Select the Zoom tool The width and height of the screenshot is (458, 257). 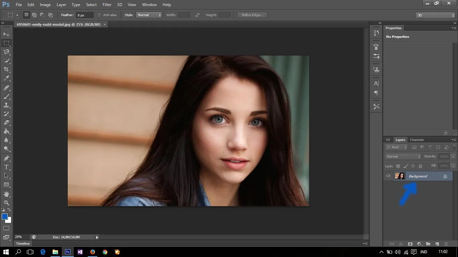(x=6, y=203)
